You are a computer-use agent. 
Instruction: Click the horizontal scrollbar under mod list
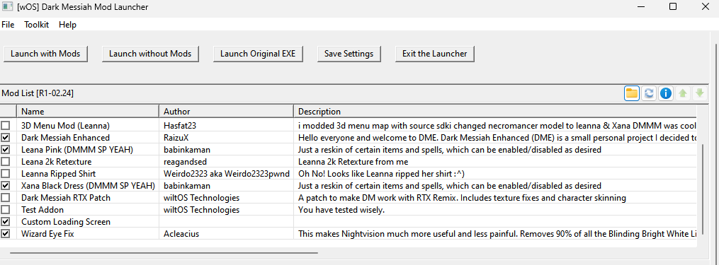(164, 252)
